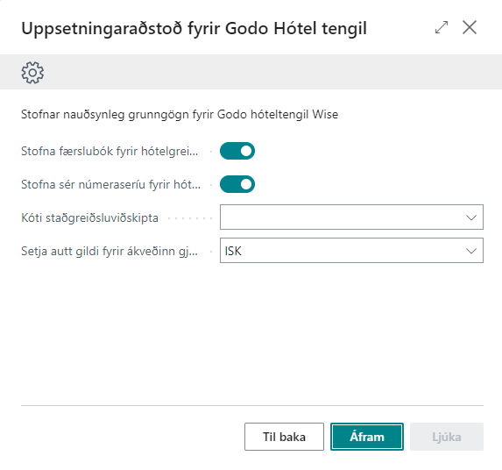Click the gray header banner strip
This screenshot has width=502, height=470.
tap(251, 72)
